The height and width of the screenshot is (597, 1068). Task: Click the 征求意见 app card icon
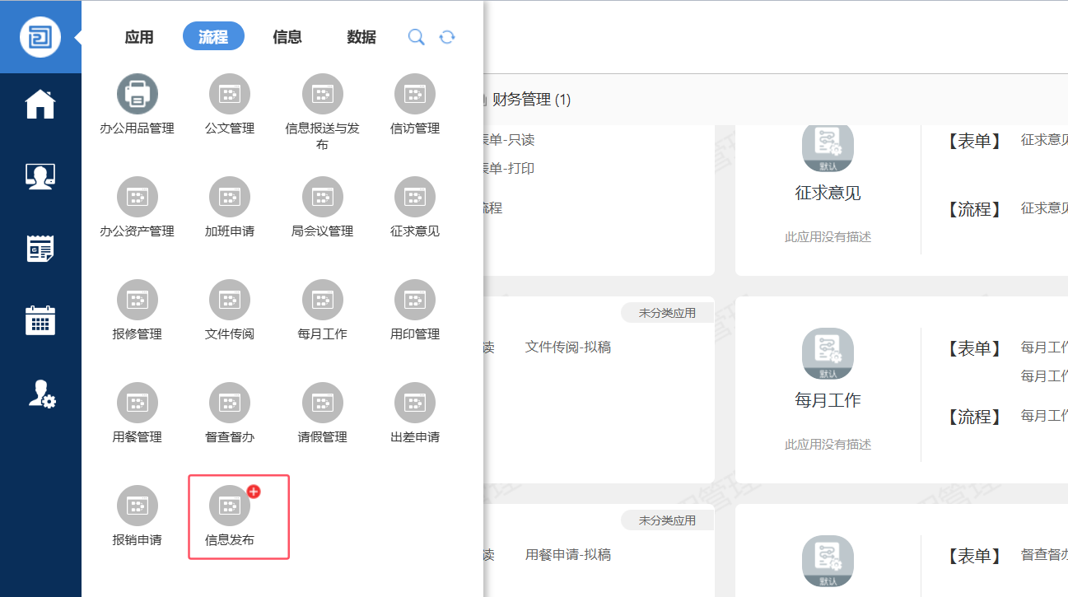click(x=828, y=147)
